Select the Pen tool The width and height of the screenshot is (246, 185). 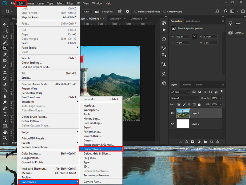5,108
